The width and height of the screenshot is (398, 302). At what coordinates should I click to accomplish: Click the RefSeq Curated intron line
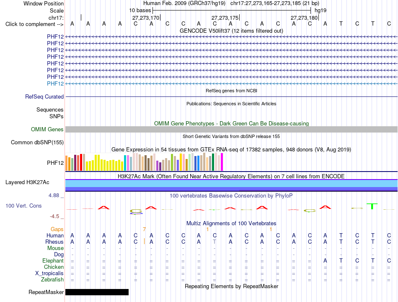(231, 96)
